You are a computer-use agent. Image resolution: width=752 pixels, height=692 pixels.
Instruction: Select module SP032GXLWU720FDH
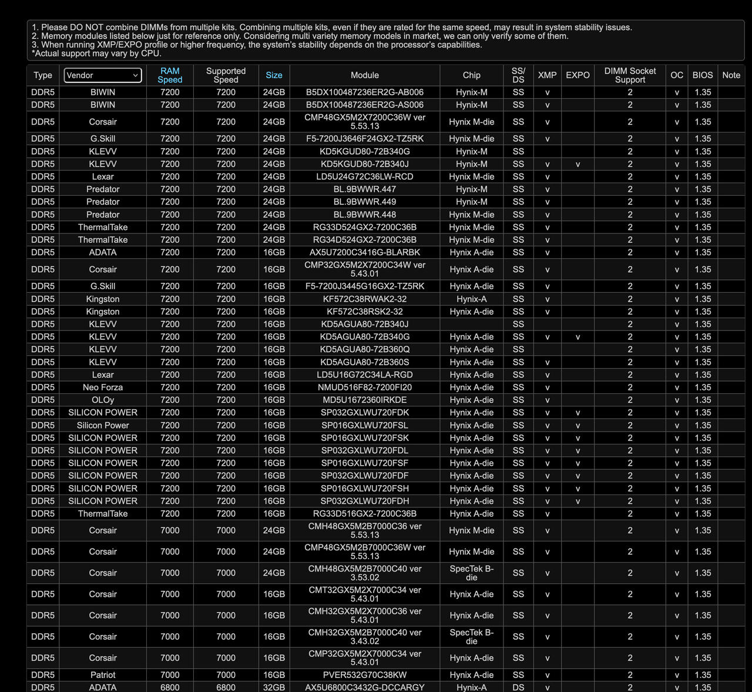pos(365,501)
